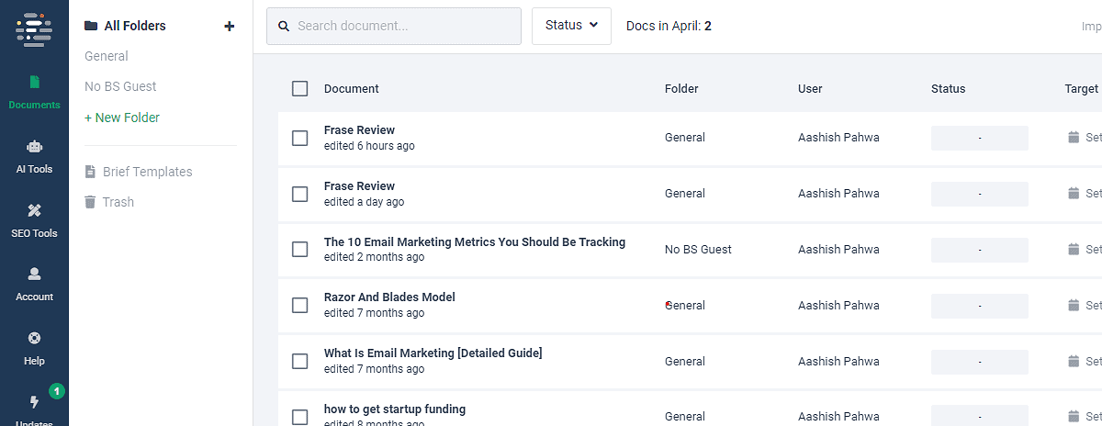Select the General folder in sidebar
Image resolution: width=1102 pixels, height=426 pixels.
107,56
